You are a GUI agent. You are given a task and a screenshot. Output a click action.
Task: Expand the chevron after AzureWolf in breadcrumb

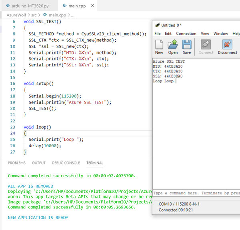pos(29,15)
